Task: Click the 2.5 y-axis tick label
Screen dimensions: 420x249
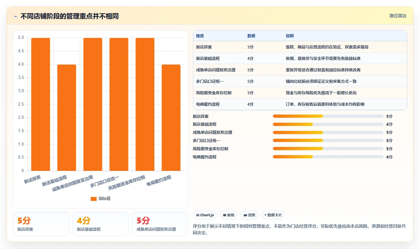Action: tap(21, 104)
